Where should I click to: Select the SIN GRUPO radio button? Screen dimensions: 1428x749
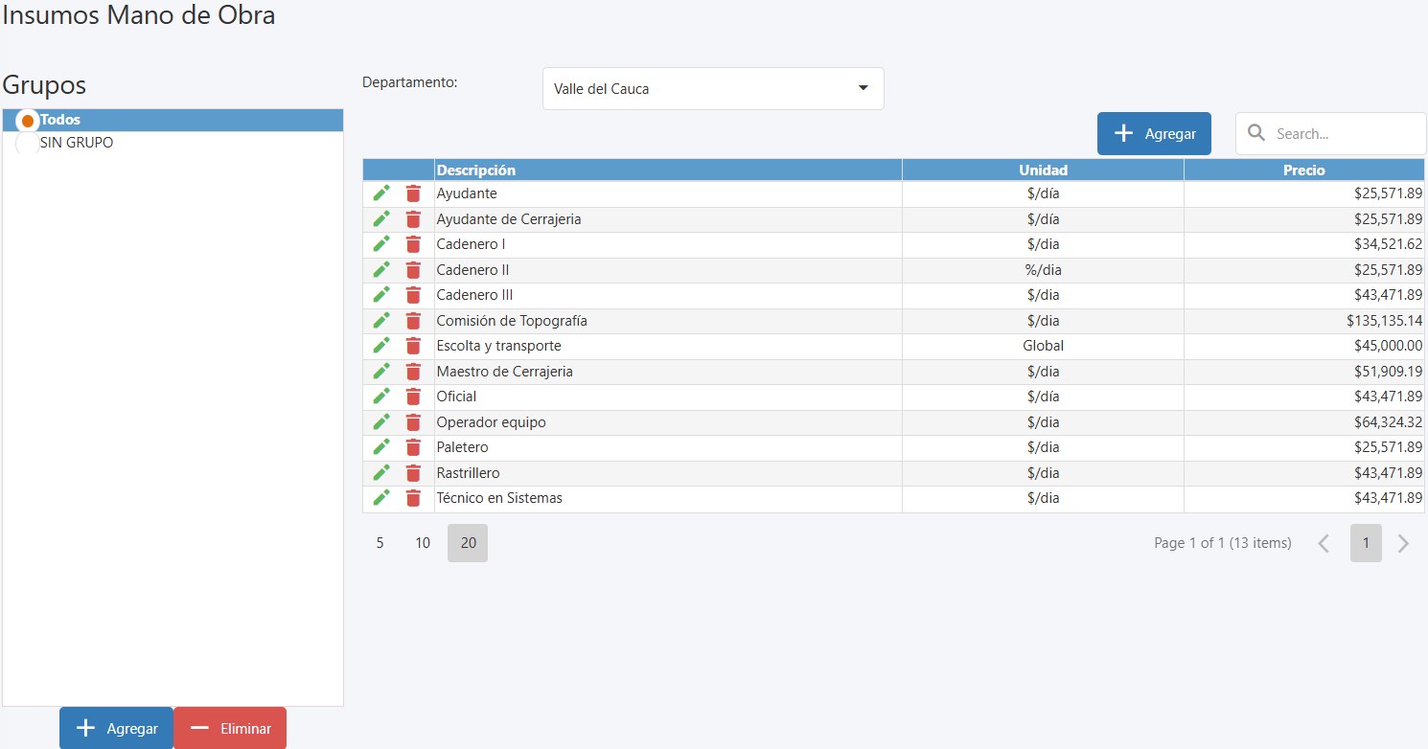pos(28,143)
